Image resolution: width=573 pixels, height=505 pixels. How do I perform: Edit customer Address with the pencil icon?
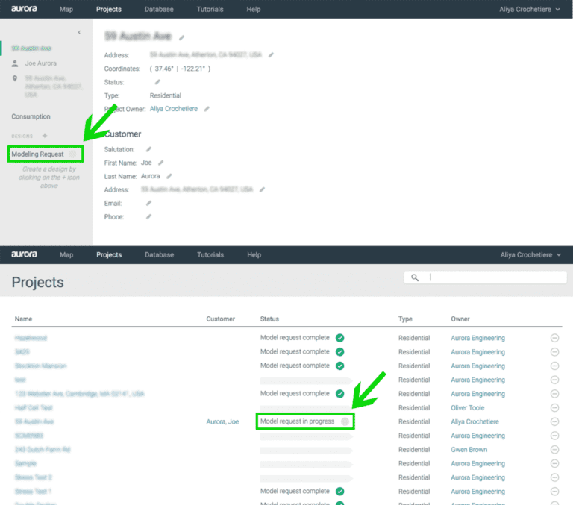(x=262, y=189)
